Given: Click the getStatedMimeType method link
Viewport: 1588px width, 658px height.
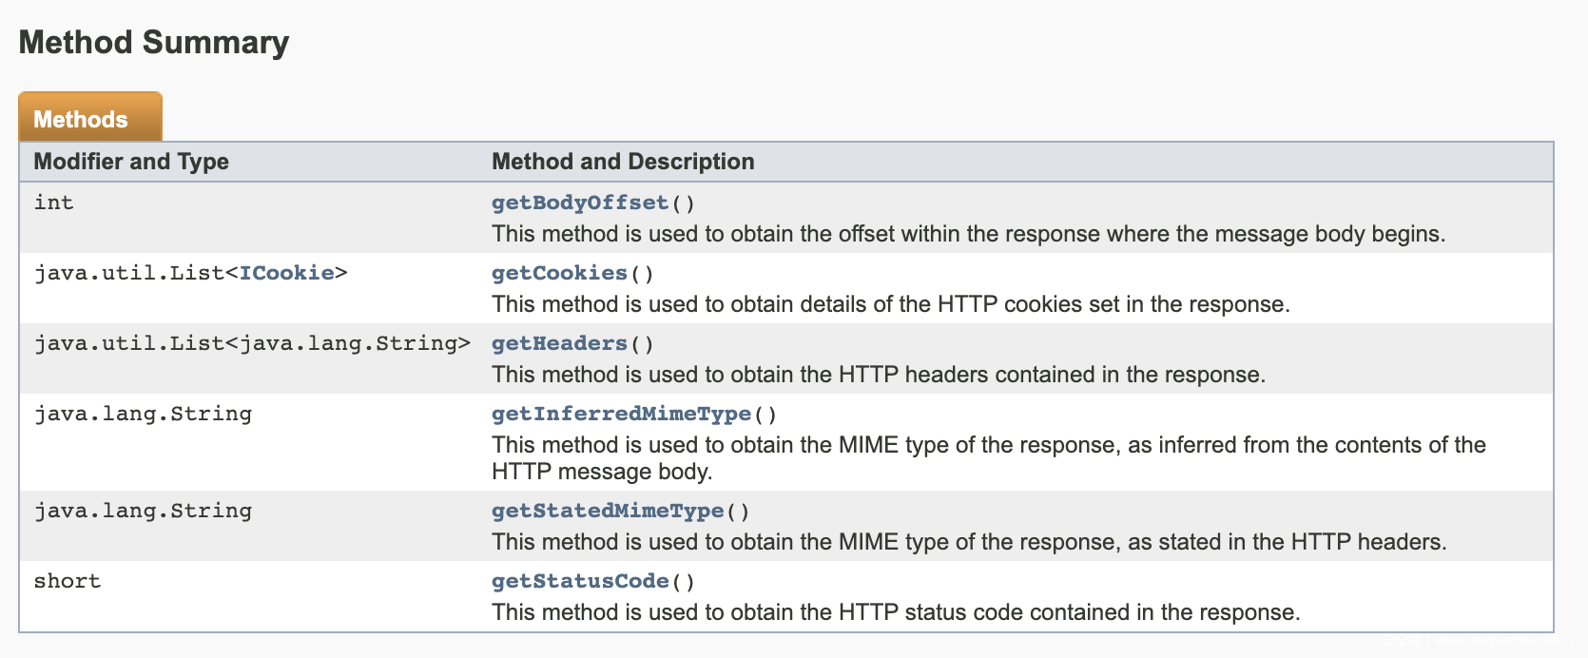Looking at the screenshot, I should (608, 511).
